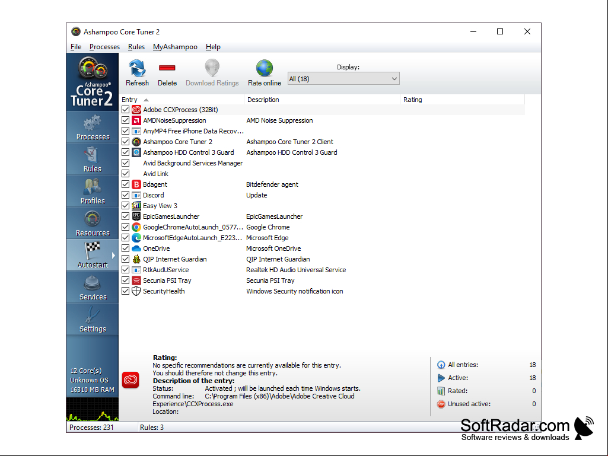Uncheck the EpicGamesLauncher checkbox
608x456 pixels.
tap(125, 216)
